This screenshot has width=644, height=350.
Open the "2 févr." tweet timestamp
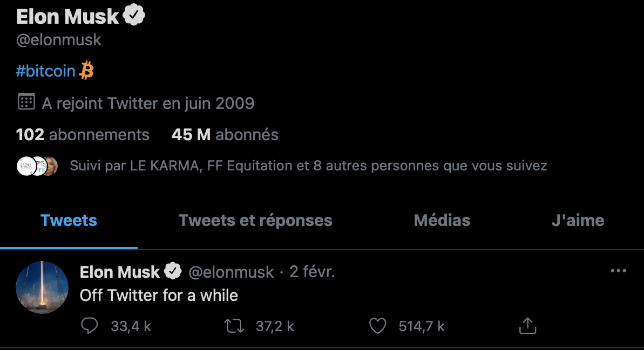tap(312, 272)
